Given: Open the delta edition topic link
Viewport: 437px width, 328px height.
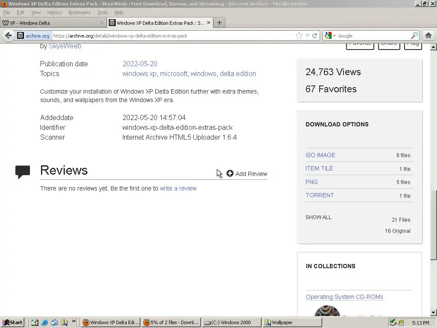Looking at the screenshot, I should click(238, 73).
